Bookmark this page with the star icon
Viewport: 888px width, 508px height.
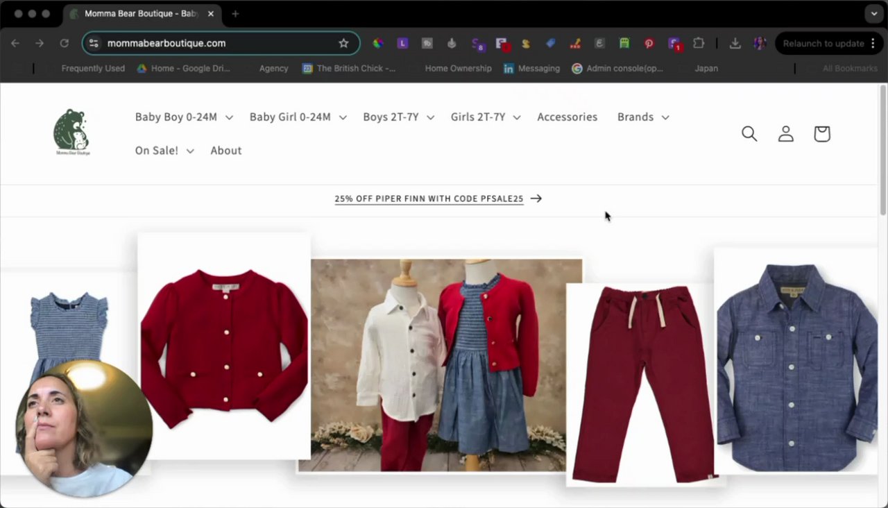[343, 43]
